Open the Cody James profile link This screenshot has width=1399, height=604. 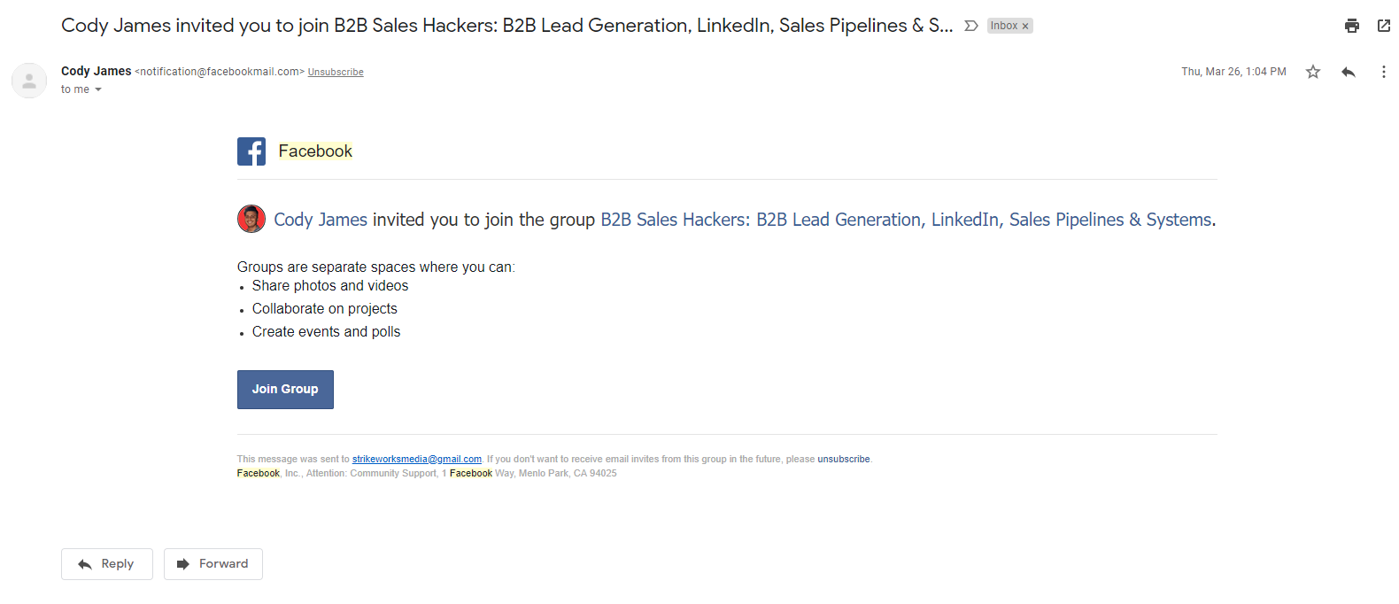coord(321,220)
